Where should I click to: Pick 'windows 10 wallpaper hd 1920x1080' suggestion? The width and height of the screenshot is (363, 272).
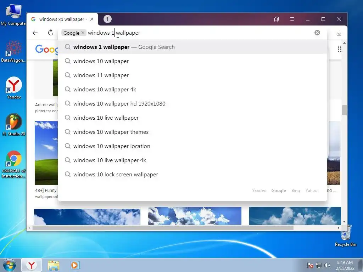coord(192,104)
